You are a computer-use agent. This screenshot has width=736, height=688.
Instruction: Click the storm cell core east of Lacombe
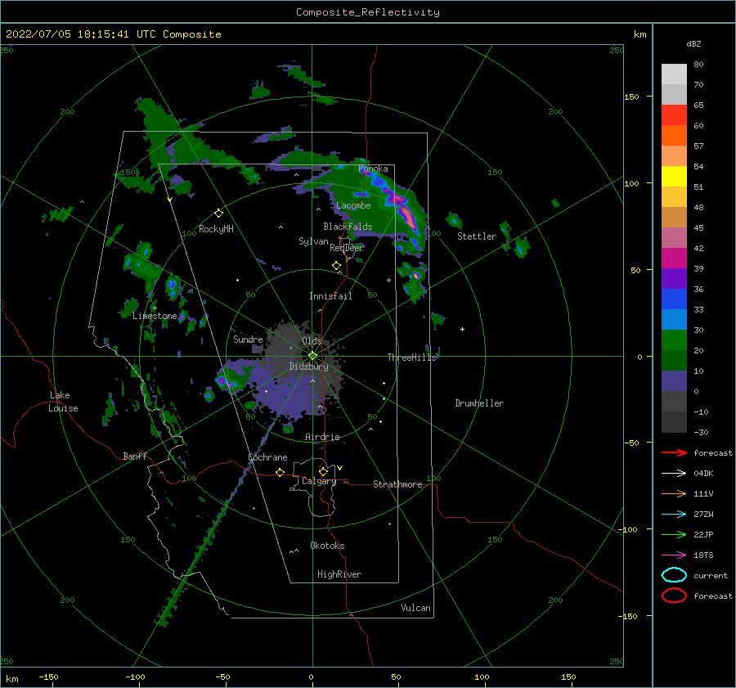(x=406, y=216)
